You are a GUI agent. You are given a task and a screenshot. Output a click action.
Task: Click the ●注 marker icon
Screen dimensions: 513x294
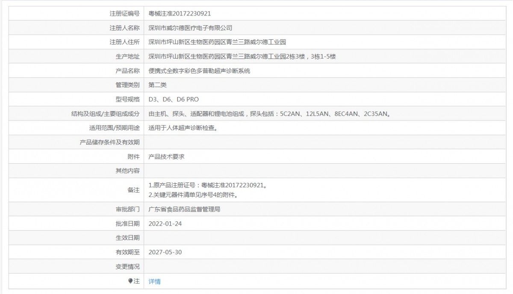click(130, 281)
